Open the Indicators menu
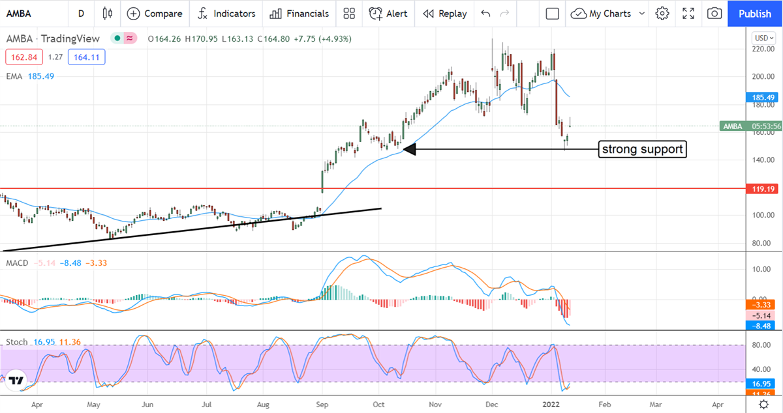The width and height of the screenshot is (783, 413). tap(227, 13)
